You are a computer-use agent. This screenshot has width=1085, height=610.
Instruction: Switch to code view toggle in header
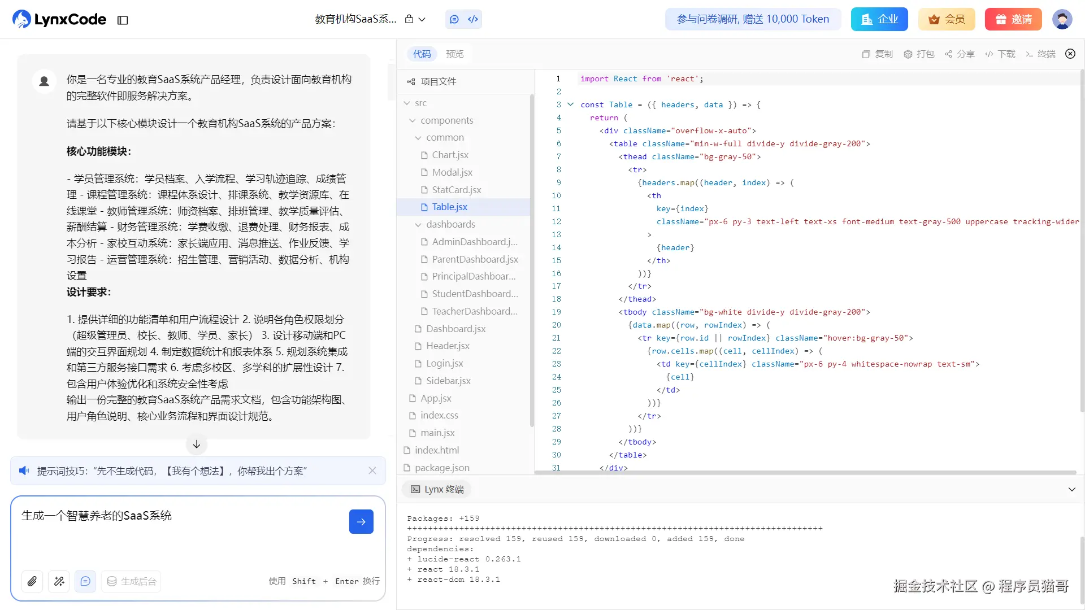(473, 19)
